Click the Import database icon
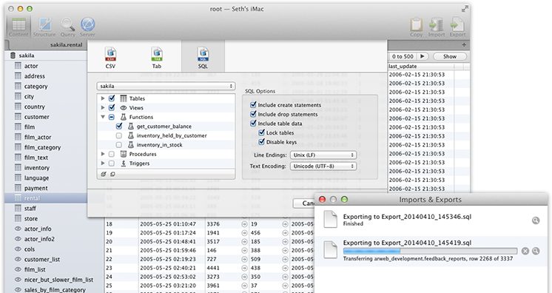The image size is (552, 293). point(437,27)
